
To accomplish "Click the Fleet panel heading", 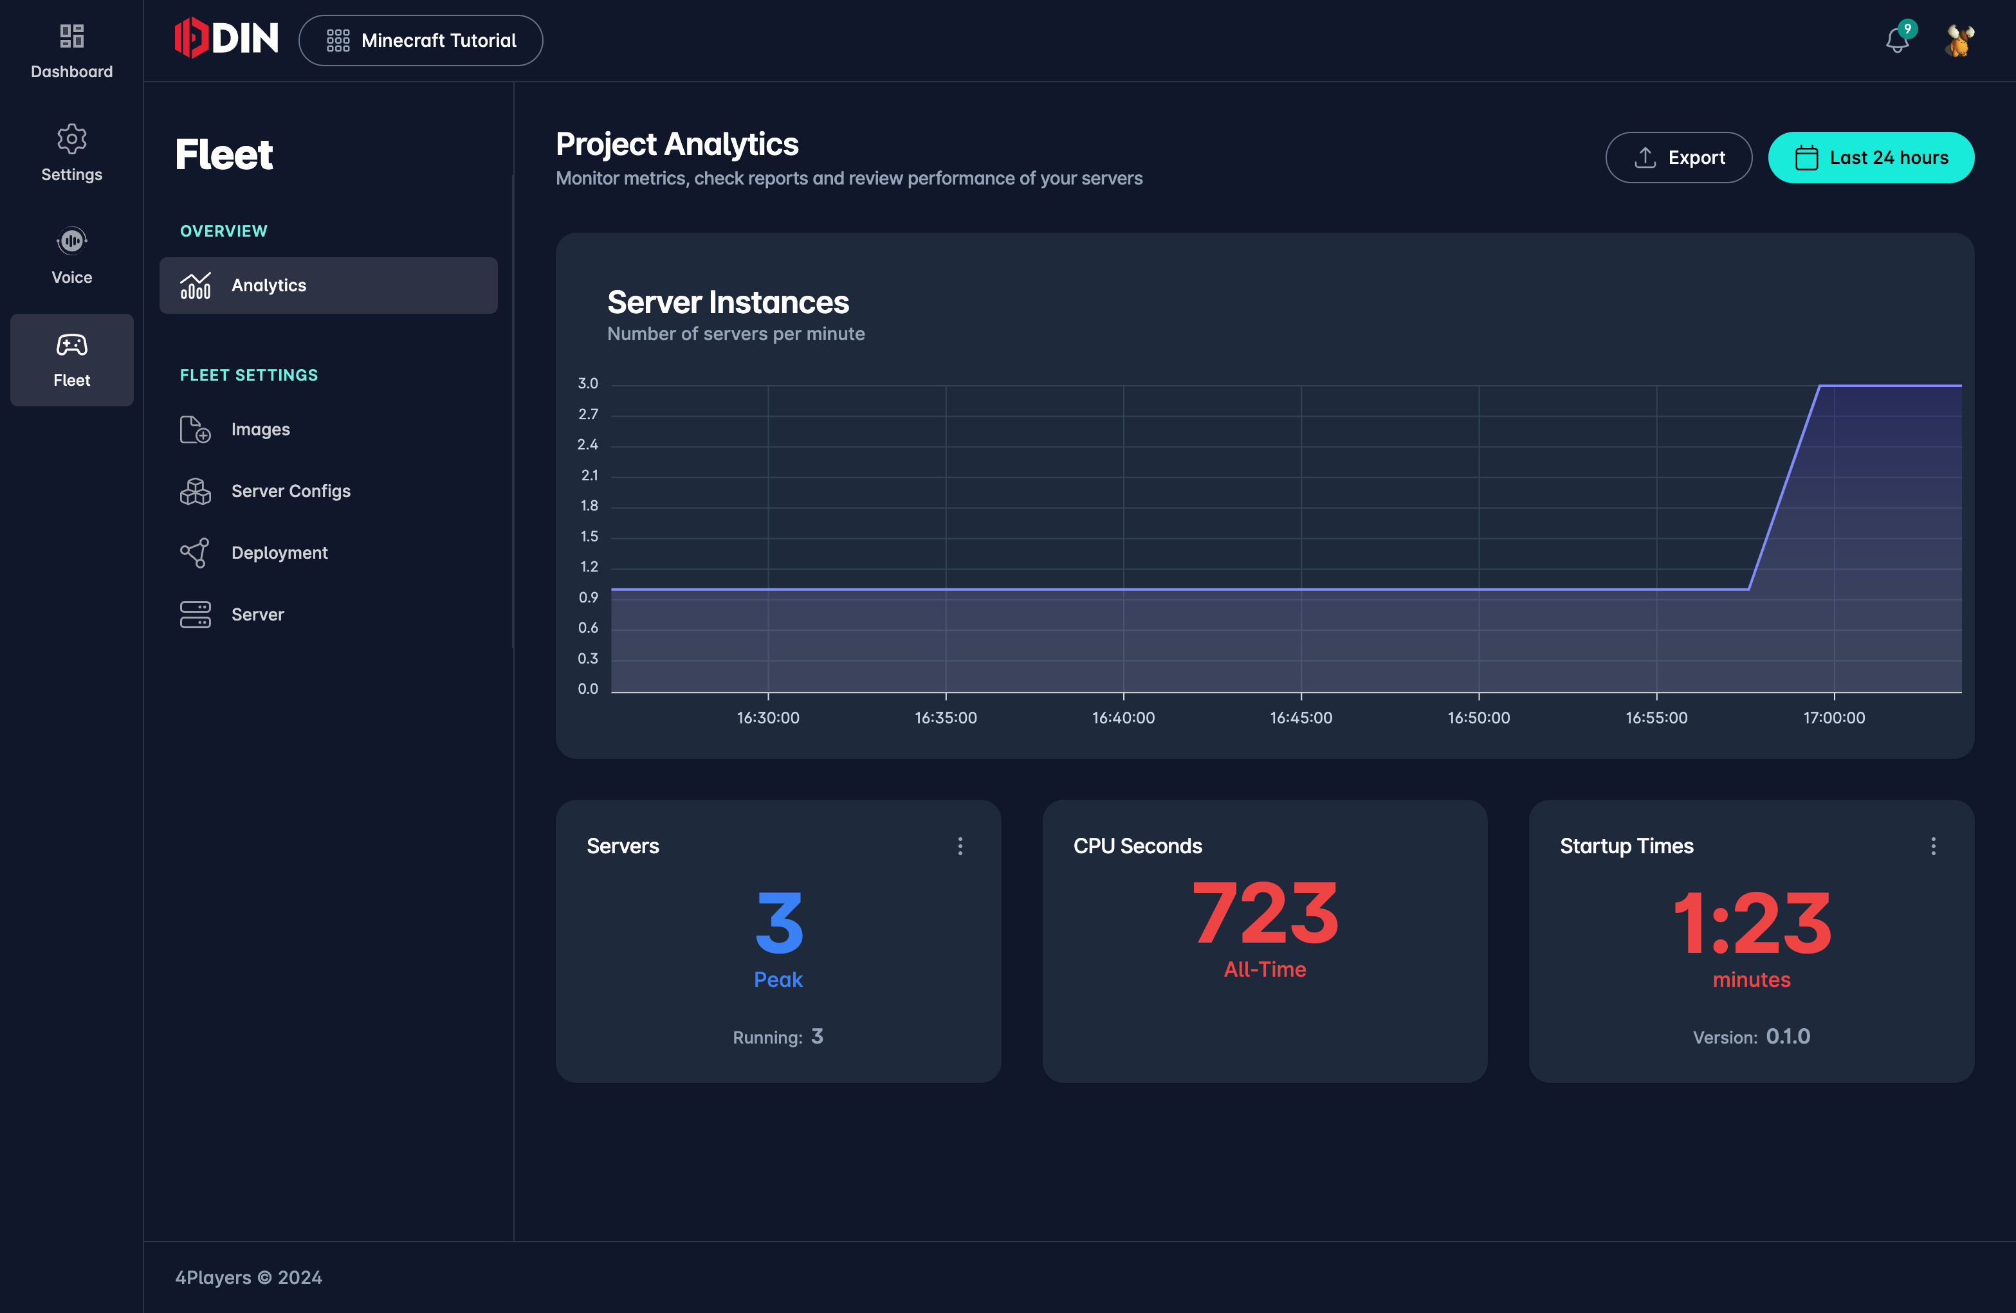I will [225, 155].
